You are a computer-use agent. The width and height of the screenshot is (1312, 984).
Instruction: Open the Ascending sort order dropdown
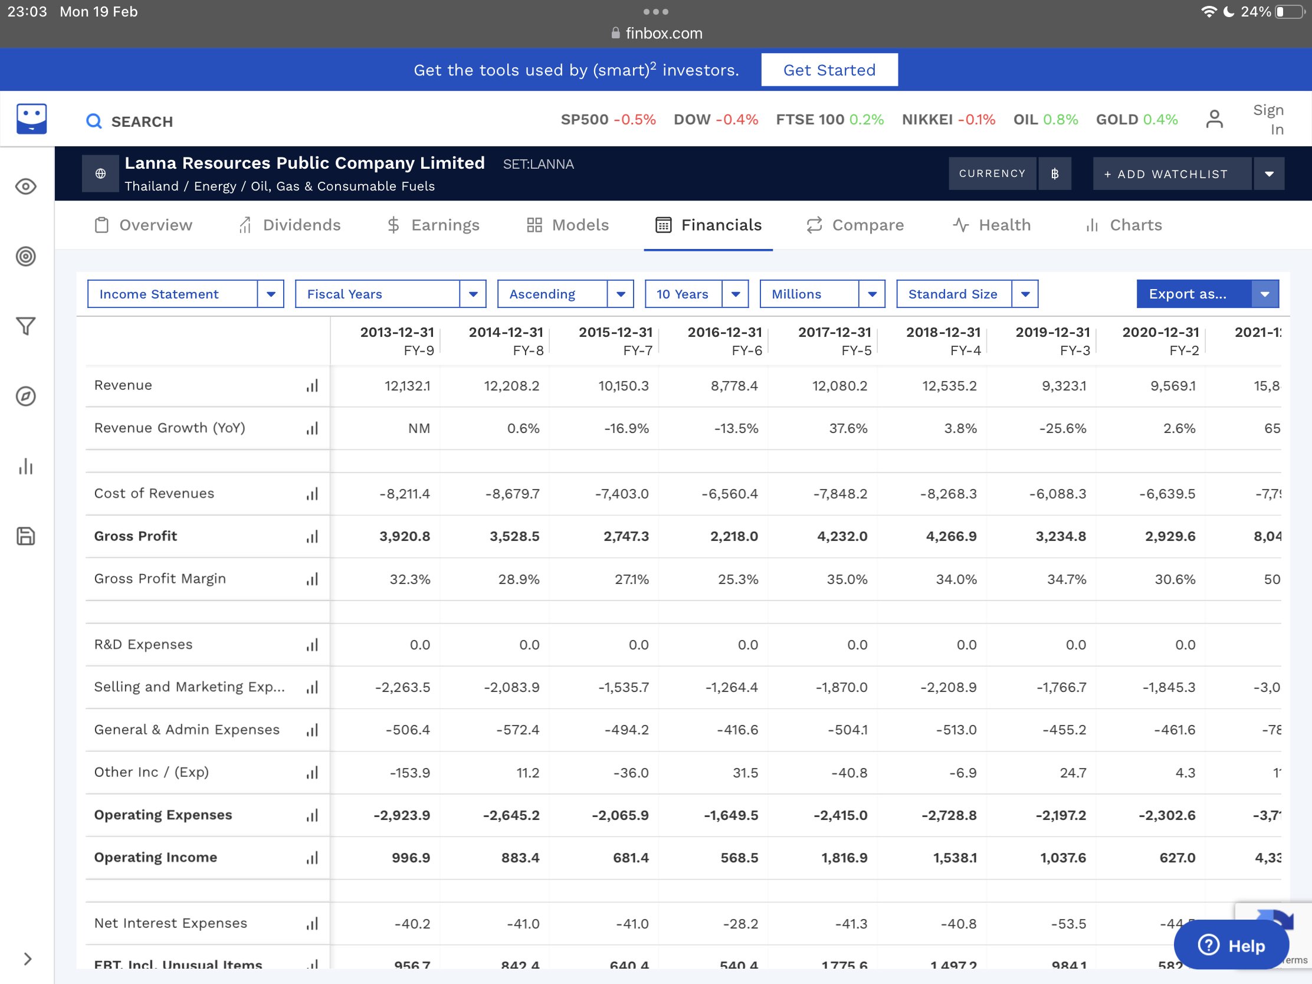point(565,294)
